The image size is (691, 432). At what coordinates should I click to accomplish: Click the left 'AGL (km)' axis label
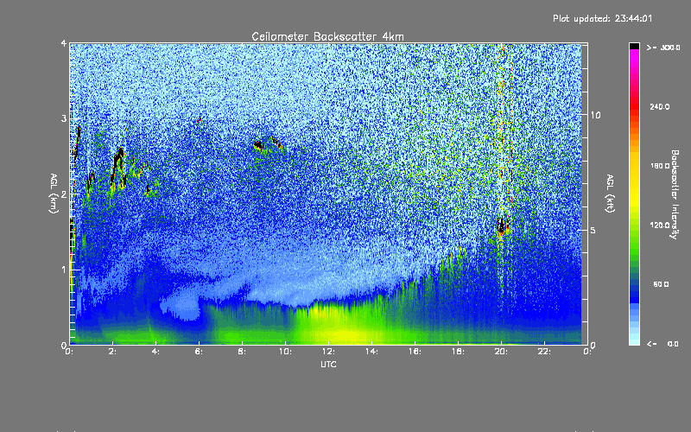(54, 194)
